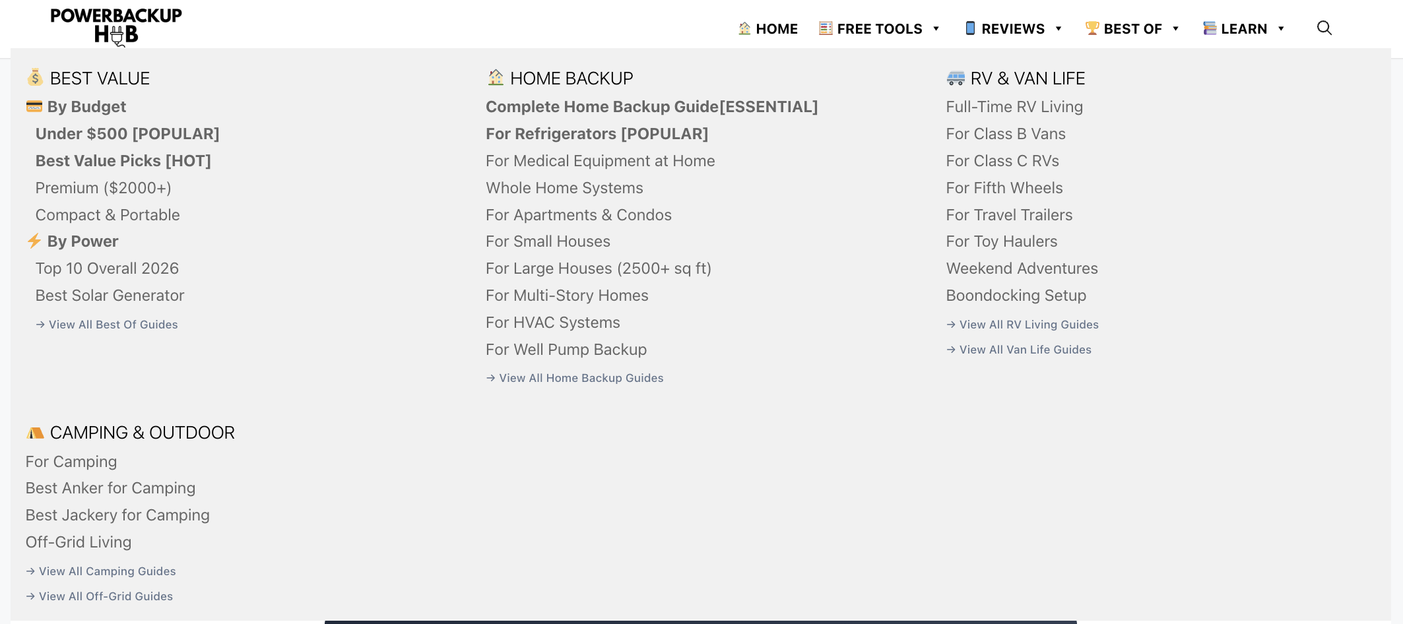The image size is (1403, 624).
Task: Go to Complete Home Backup Guide
Action: [651, 107]
